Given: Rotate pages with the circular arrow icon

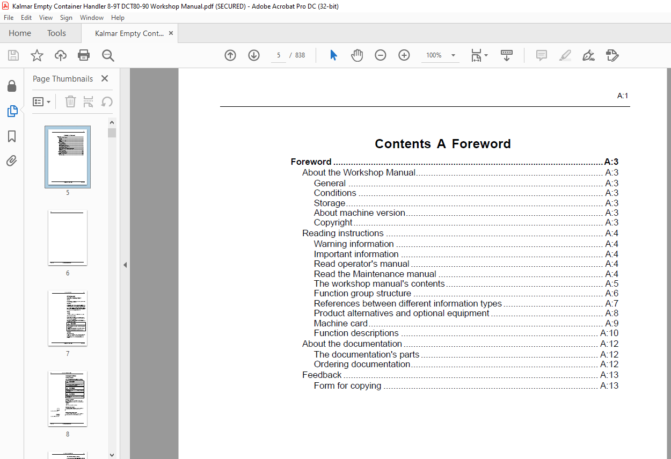Looking at the screenshot, I should pyautogui.click(x=107, y=101).
